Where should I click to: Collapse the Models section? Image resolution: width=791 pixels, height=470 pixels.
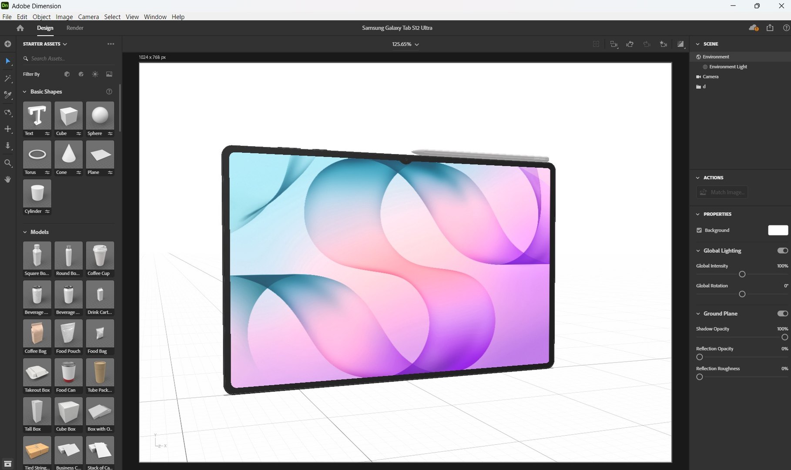click(x=25, y=232)
